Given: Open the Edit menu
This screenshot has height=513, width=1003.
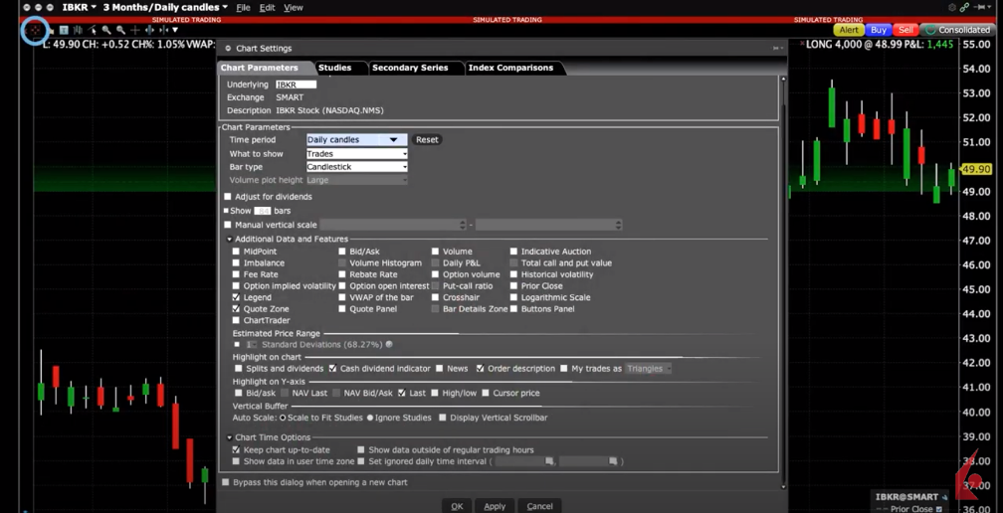Looking at the screenshot, I should [267, 8].
